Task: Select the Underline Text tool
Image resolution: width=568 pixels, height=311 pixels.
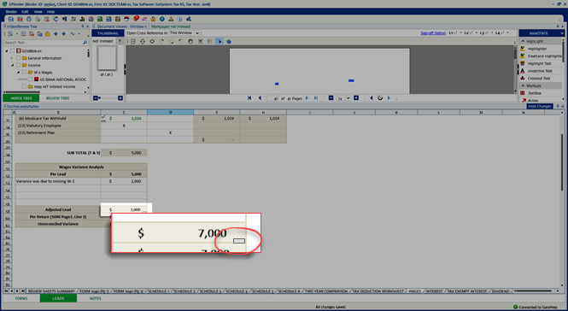Action: pyautogui.click(x=540, y=71)
